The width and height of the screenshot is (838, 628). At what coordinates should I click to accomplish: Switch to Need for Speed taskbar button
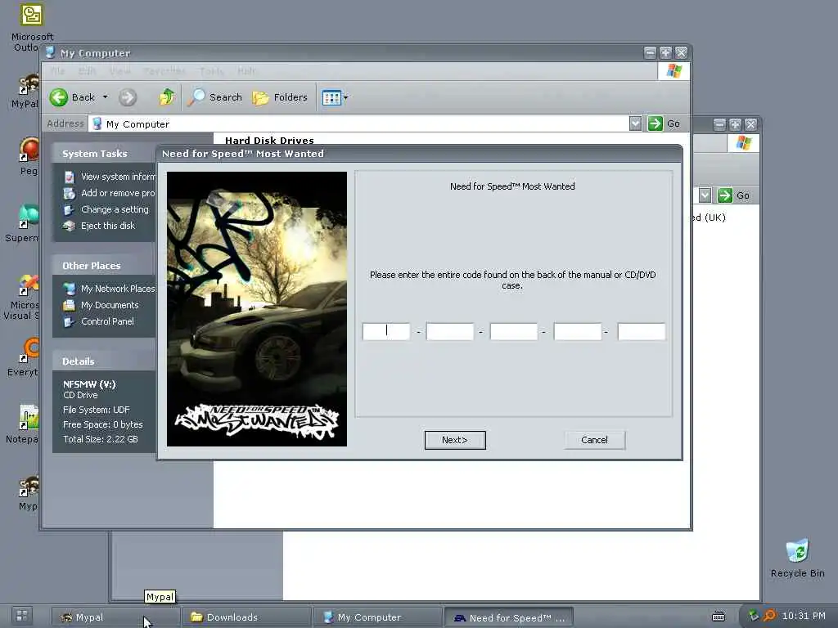509,617
